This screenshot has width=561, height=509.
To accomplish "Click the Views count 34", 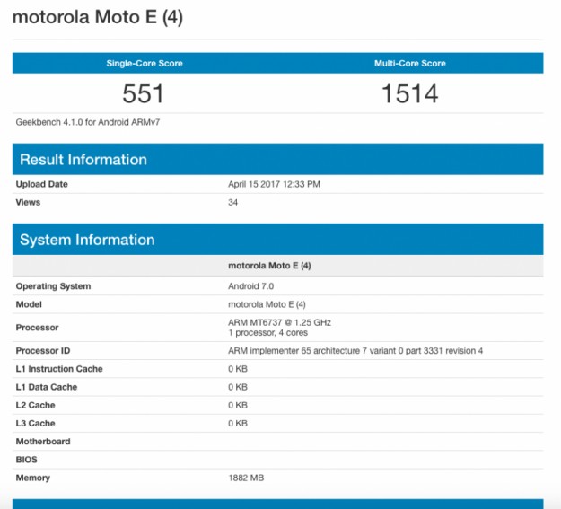I will coord(233,202).
